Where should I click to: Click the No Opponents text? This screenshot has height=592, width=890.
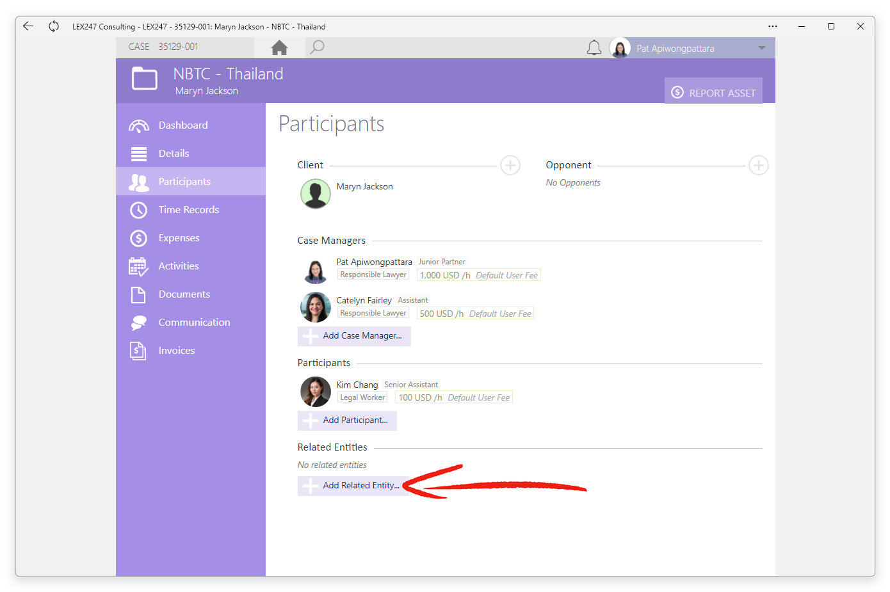[x=573, y=182]
